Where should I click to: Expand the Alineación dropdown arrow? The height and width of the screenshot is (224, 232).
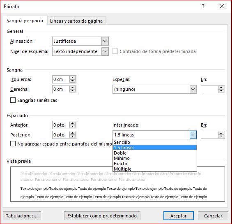[105, 41]
